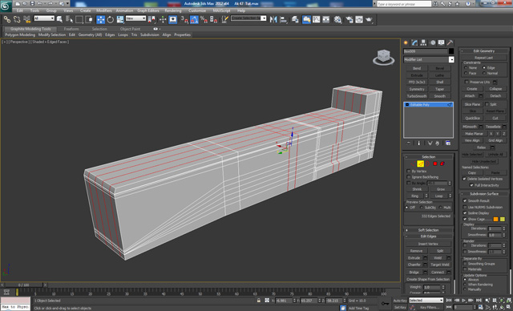Collapse the Subdivision Surface rollout
The height and width of the screenshot is (311, 513).
coord(483,194)
